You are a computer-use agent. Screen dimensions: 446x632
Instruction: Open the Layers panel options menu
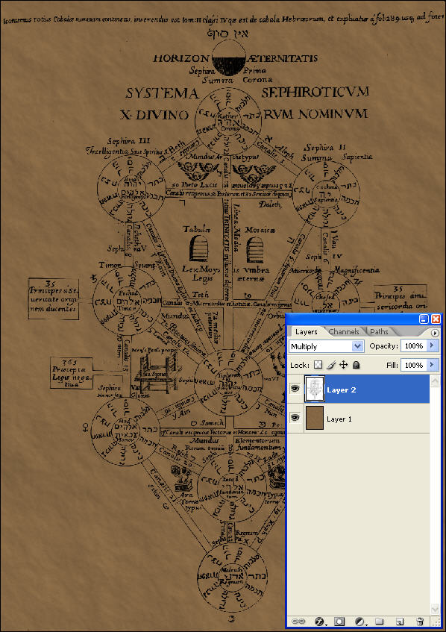pyautogui.click(x=435, y=333)
